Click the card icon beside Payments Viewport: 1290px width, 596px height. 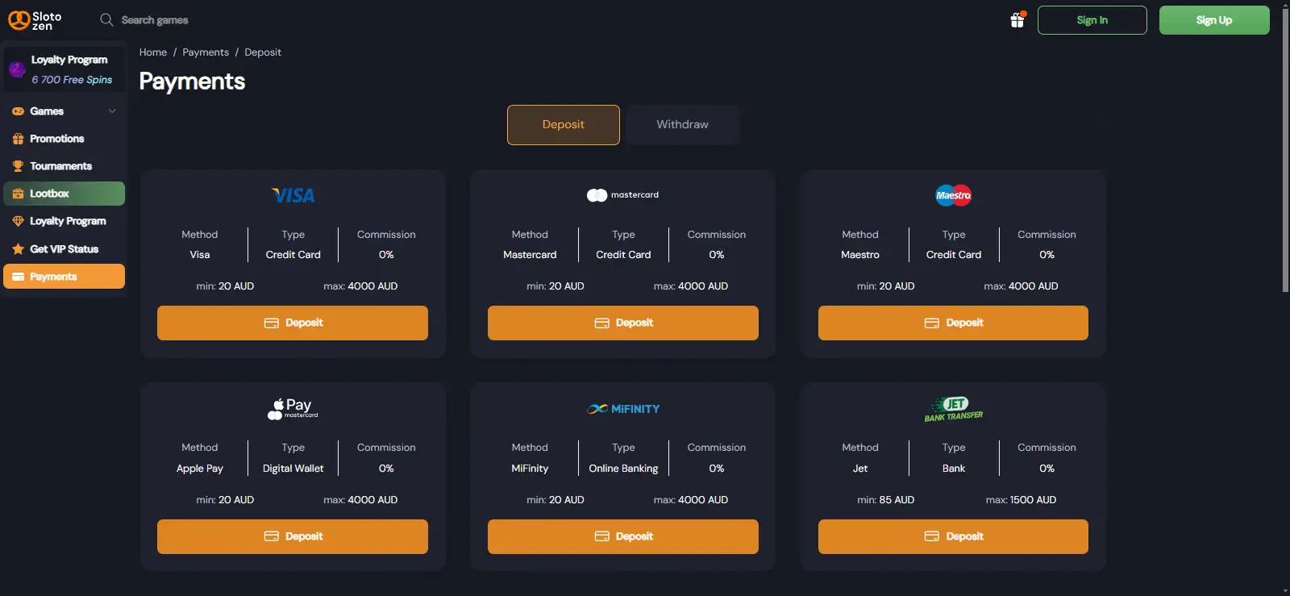coord(18,277)
